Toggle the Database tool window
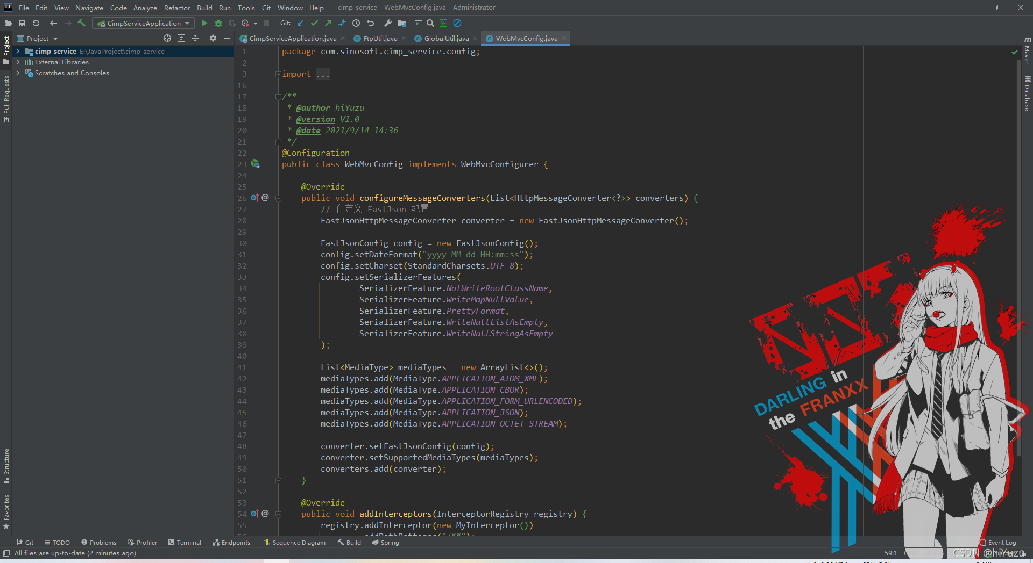This screenshot has width=1033, height=563. 1027,93
